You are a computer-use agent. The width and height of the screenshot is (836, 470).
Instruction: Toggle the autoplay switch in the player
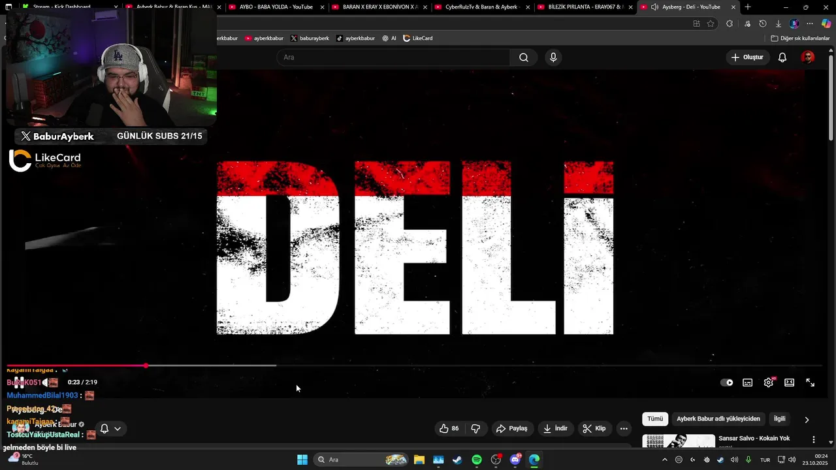pos(726,383)
